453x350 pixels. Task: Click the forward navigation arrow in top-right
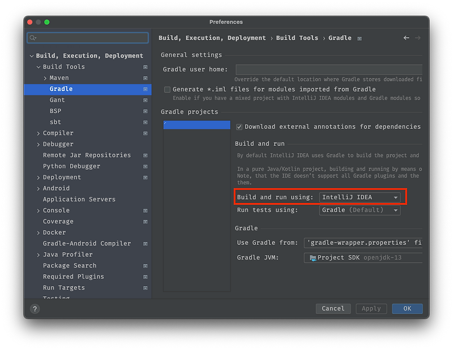418,37
